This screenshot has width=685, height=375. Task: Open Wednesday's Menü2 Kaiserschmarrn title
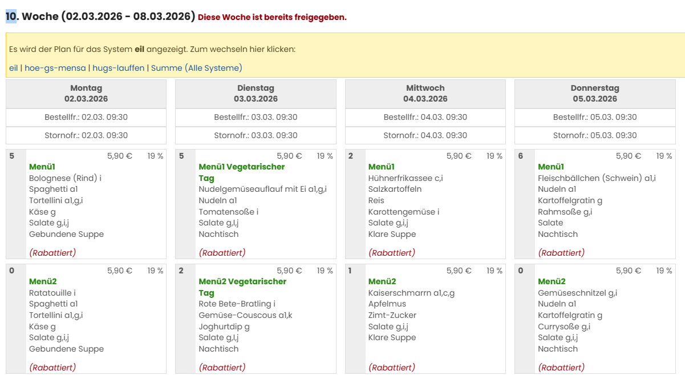pos(382,281)
